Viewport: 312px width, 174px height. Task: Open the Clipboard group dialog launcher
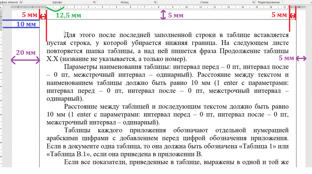click(x=21, y=2)
